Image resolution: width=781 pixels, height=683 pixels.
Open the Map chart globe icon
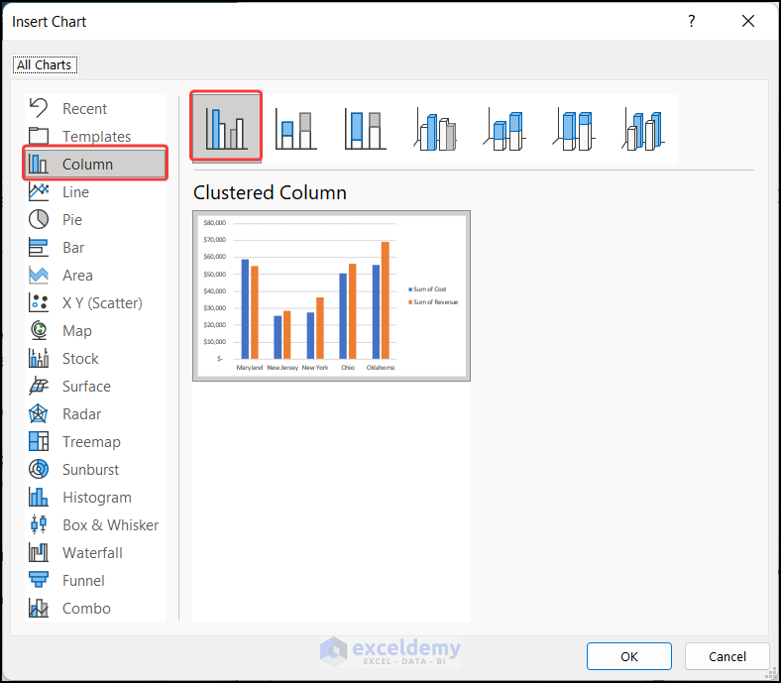pos(39,331)
